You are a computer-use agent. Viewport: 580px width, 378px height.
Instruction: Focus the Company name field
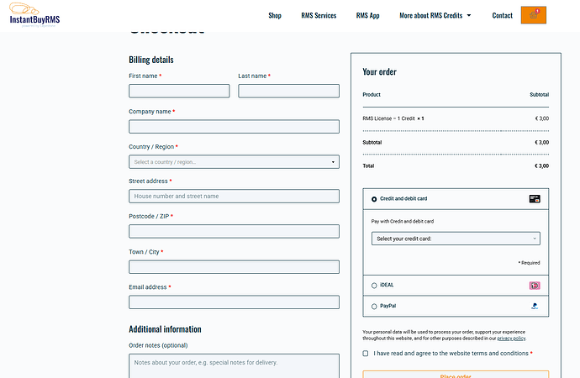pos(234,126)
